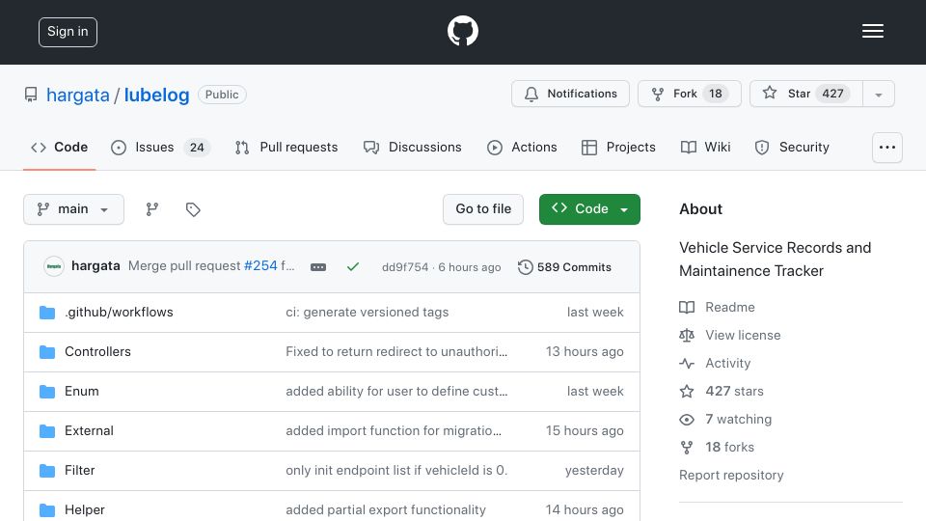
Task: Click the 18 count badge on Fork
Action: pyautogui.click(x=715, y=94)
